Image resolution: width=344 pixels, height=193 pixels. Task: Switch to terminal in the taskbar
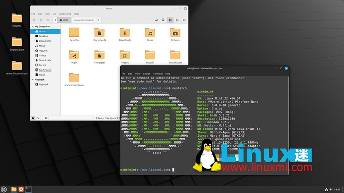coord(28,190)
